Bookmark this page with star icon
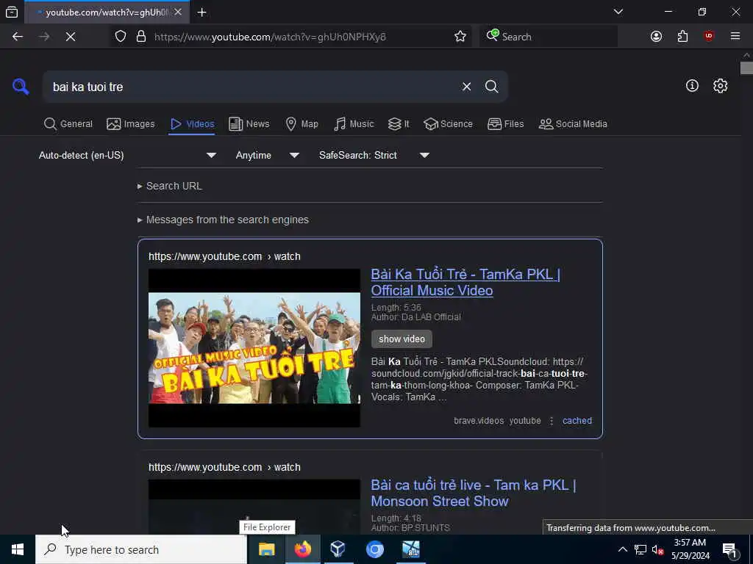Image resolution: width=753 pixels, height=564 pixels. click(x=460, y=37)
